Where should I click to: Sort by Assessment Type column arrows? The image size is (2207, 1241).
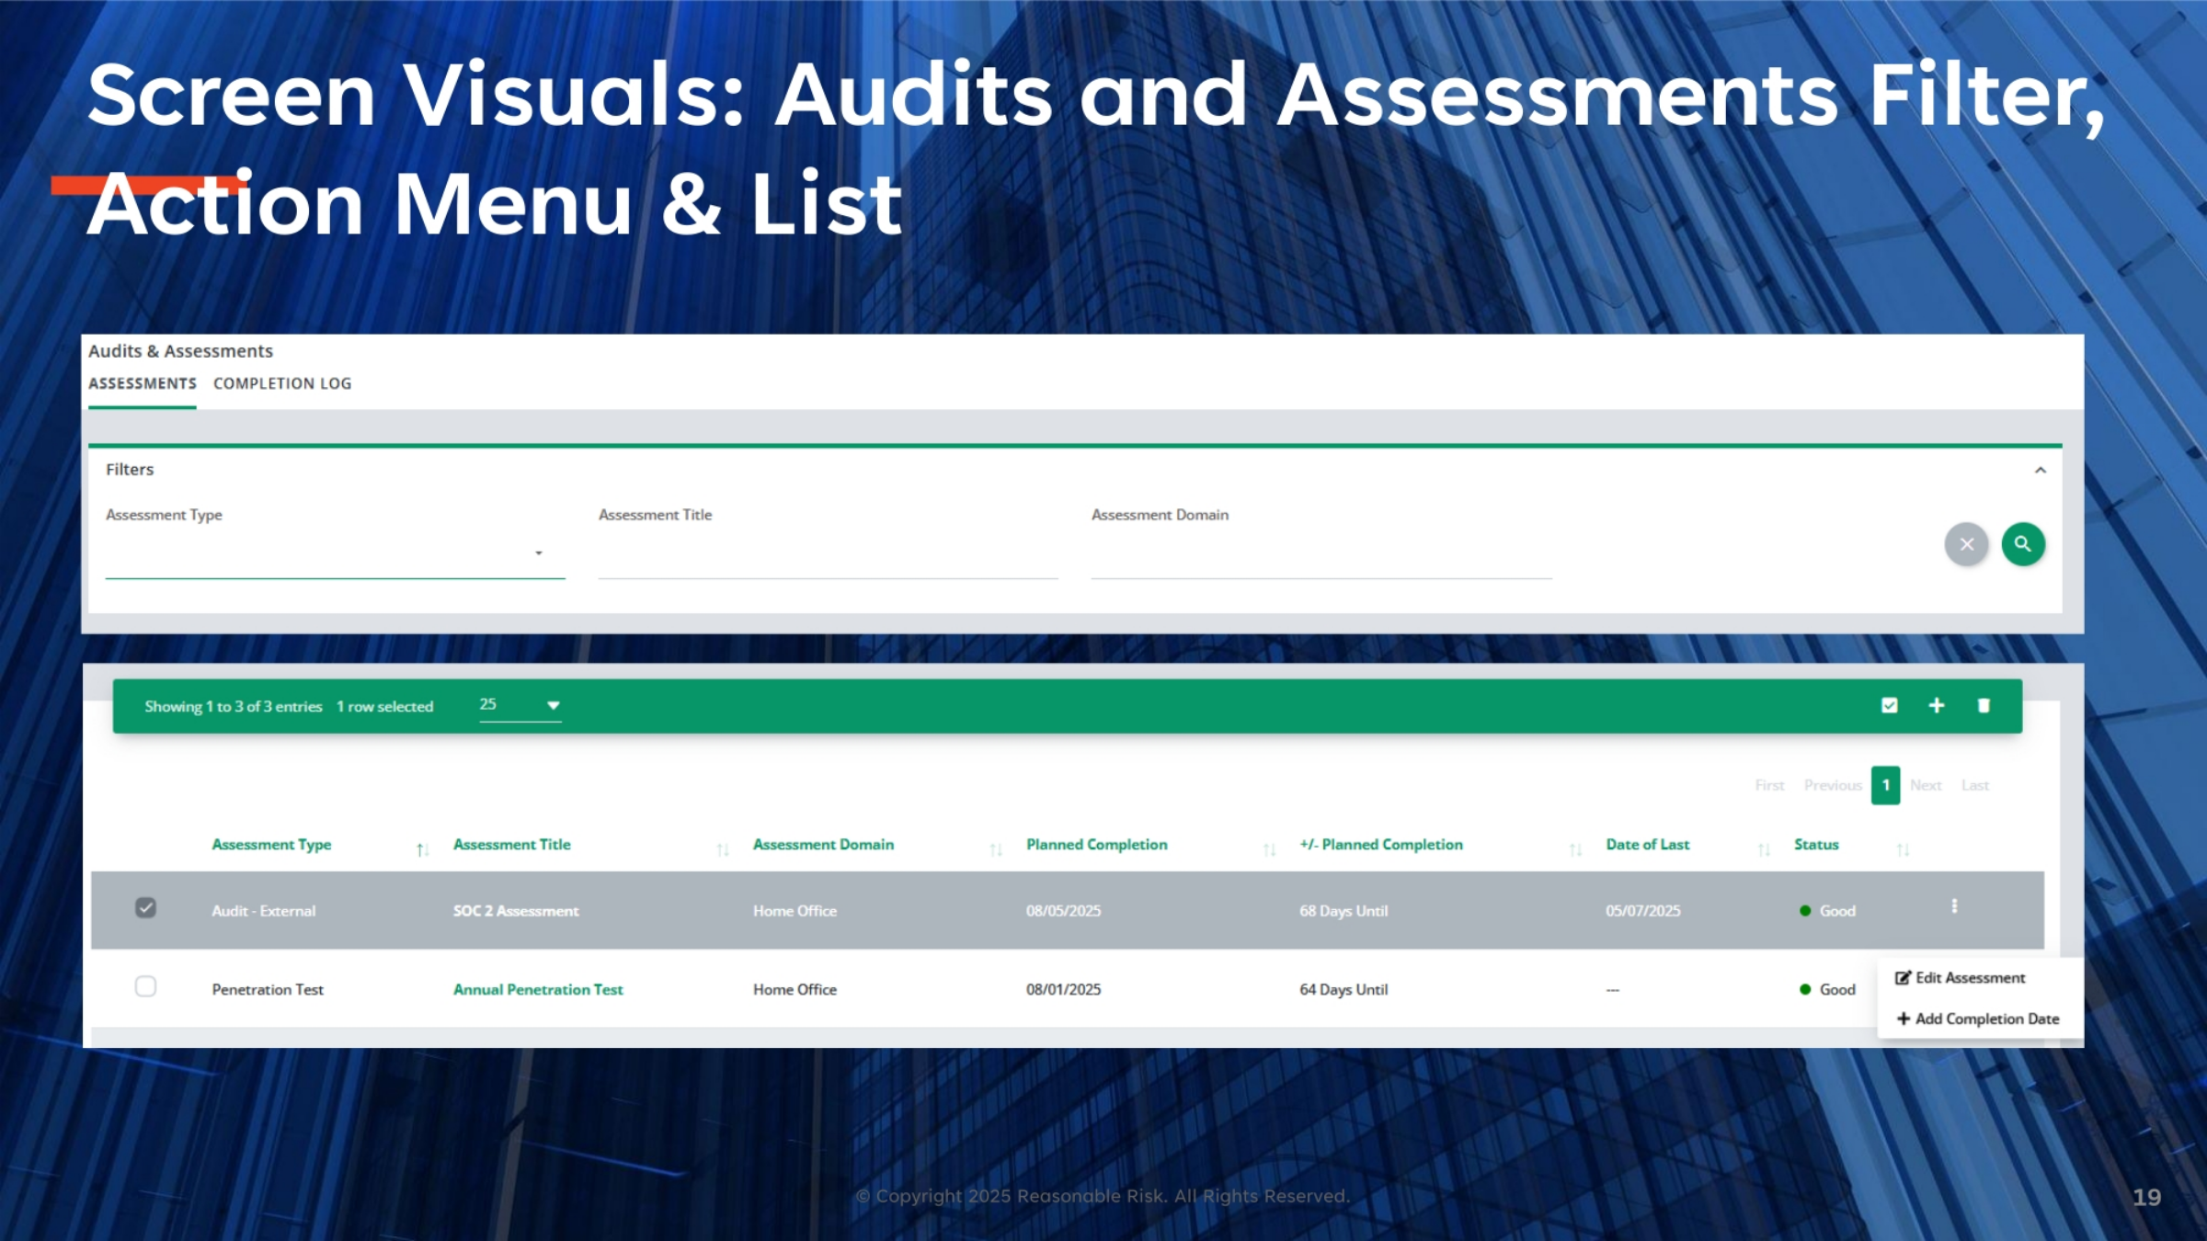422,849
